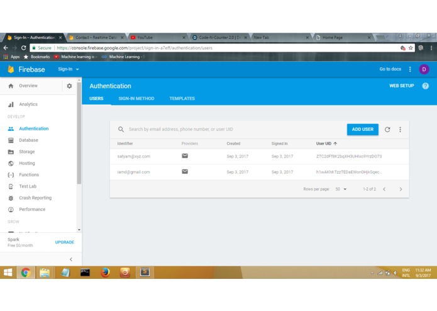Image resolution: width=437 pixels, height=311 pixels.
Task: Select the iamd@gmail.com user row
Action: pyautogui.click(x=259, y=172)
